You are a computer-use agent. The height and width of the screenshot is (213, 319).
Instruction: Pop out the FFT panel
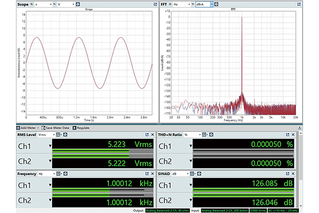click(299, 4)
